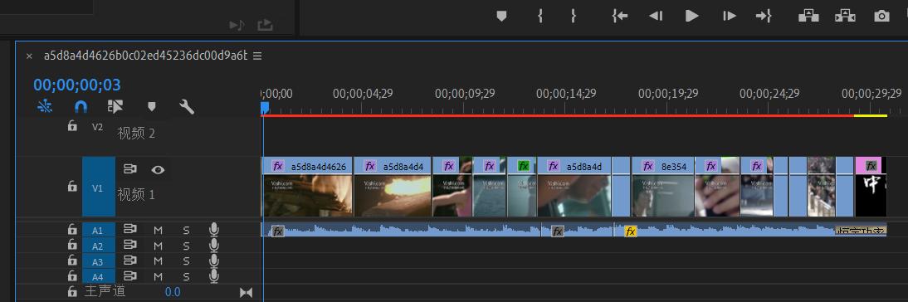Click the master track output icon
Viewport: 908px width, 302px height.
[247, 293]
